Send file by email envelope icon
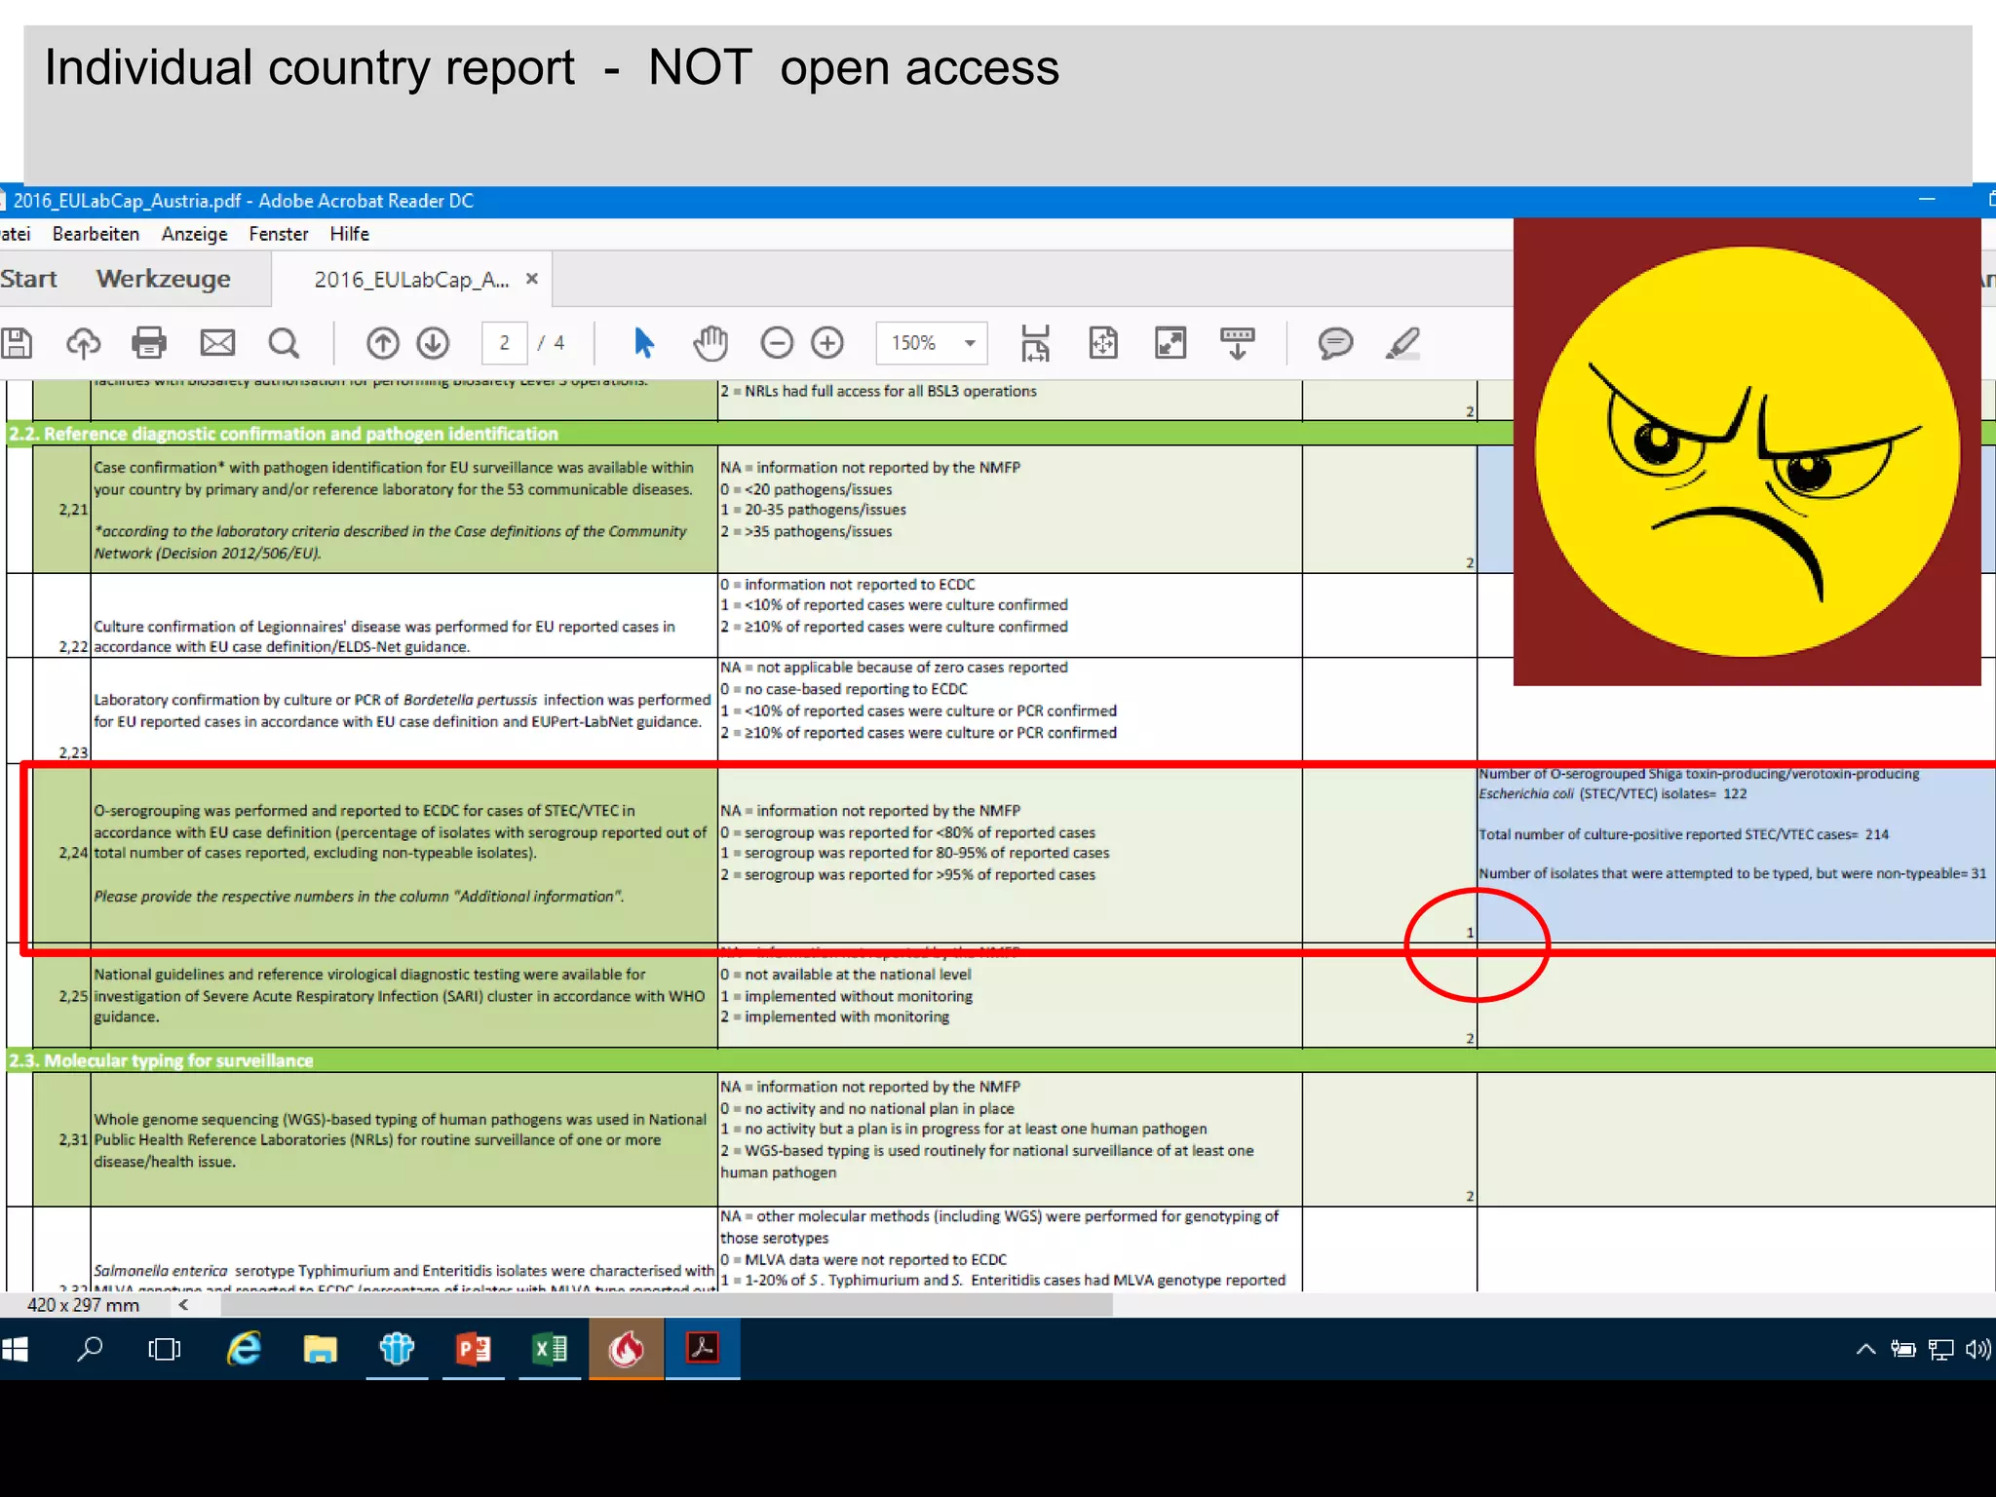Screen dimensions: 1996x1497 point(217,343)
